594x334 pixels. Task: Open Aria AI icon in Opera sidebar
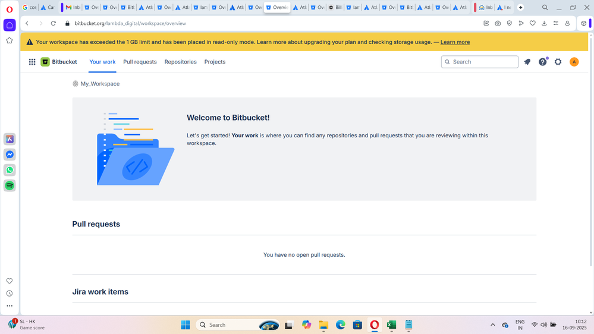(x=10, y=139)
